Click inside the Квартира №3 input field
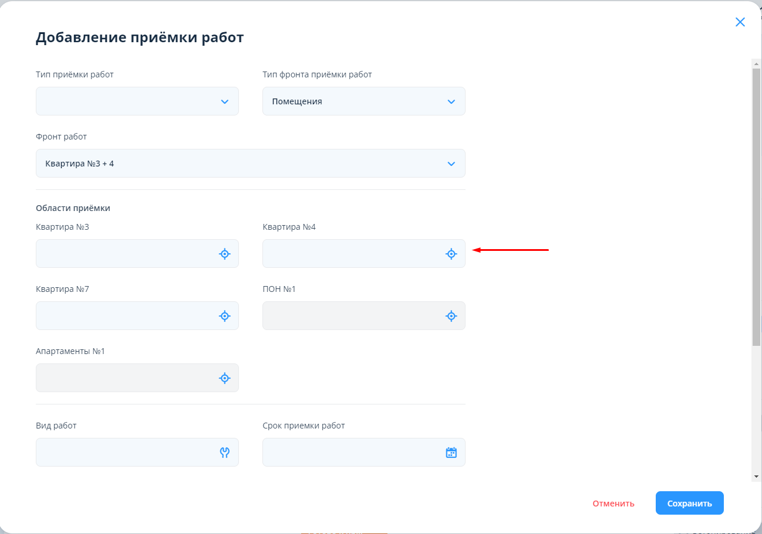 coord(123,254)
